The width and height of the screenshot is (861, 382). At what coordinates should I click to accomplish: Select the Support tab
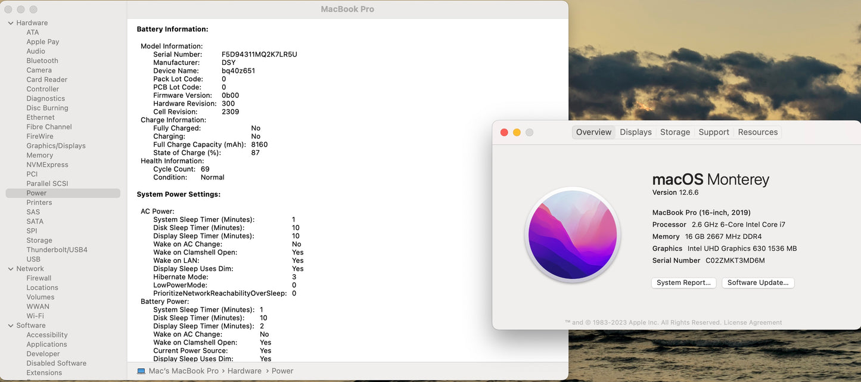click(713, 132)
